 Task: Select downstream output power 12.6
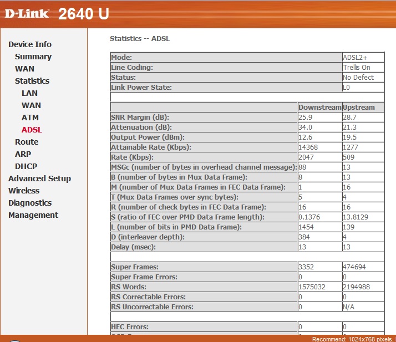pos(305,137)
